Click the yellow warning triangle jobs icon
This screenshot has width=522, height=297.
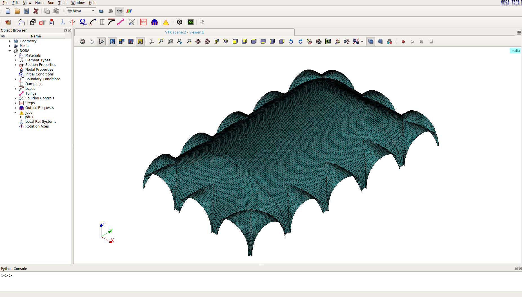pos(166,22)
